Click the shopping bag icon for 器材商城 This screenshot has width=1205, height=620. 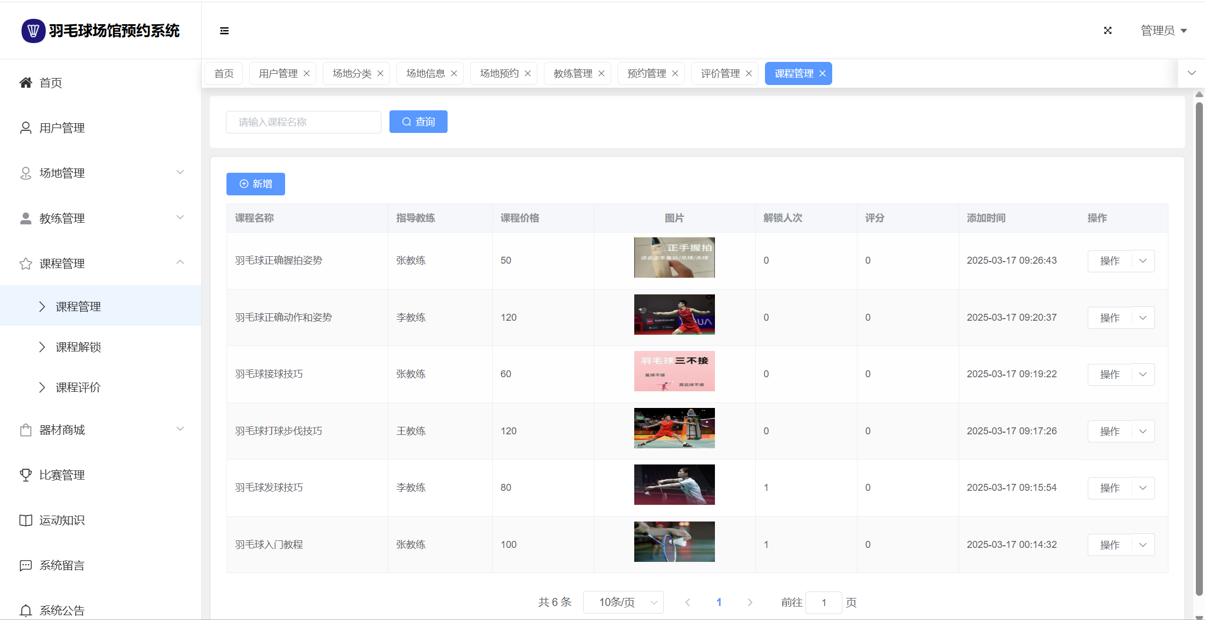click(25, 430)
